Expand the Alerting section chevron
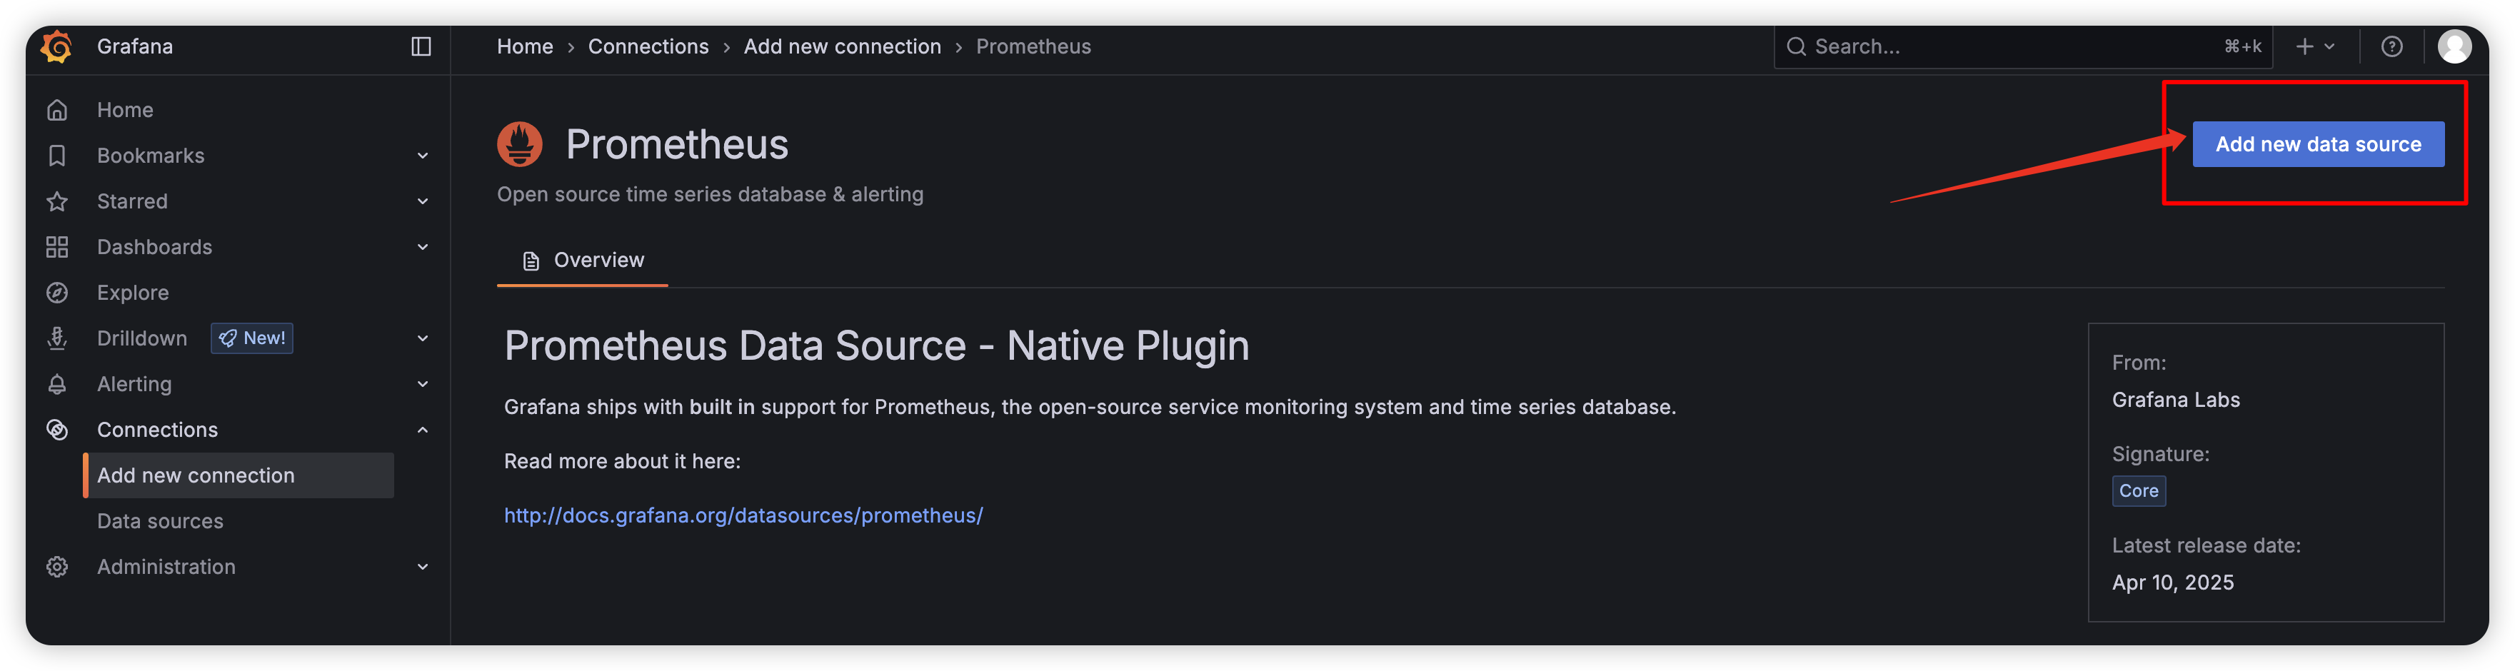 423,384
